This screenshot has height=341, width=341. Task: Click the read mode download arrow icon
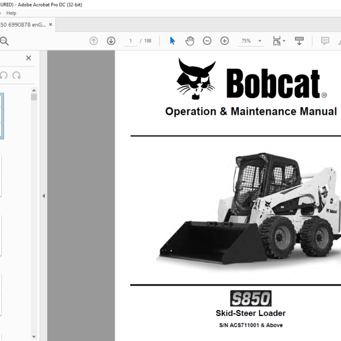(299, 41)
